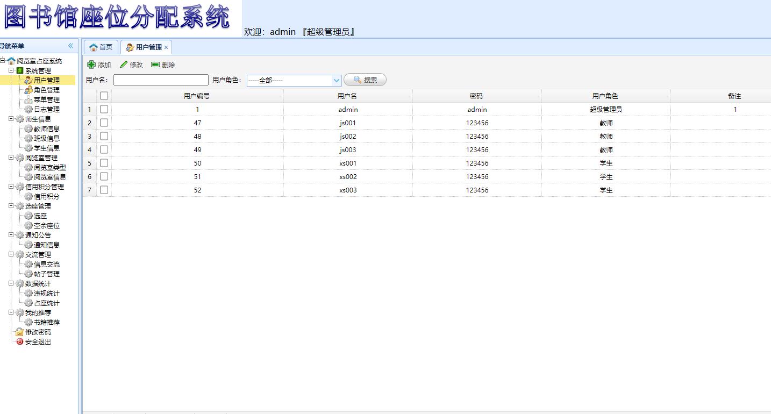Sort grid by the 用户名 column header
771x414 pixels.
click(x=347, y=95)
